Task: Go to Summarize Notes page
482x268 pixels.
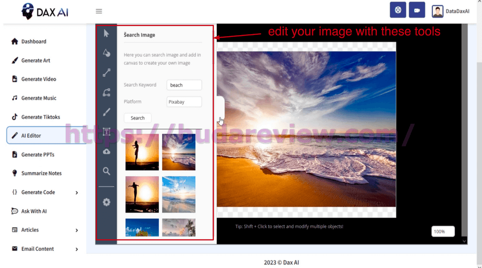Action: click(x=41, y=173)
